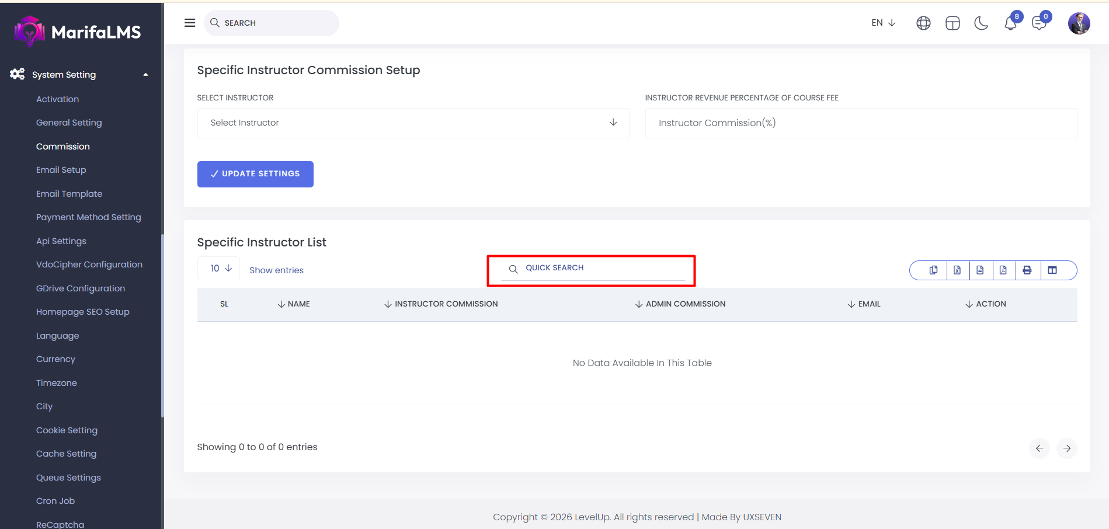Open the chat messages icon
The image size is (1109, 529).
click(1039, 23)
